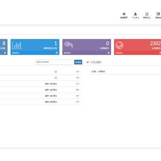Click the partially visible rightmost navigation icon
Image resolution: width=161 pixels, height=161 pixels.
point(158,14)
